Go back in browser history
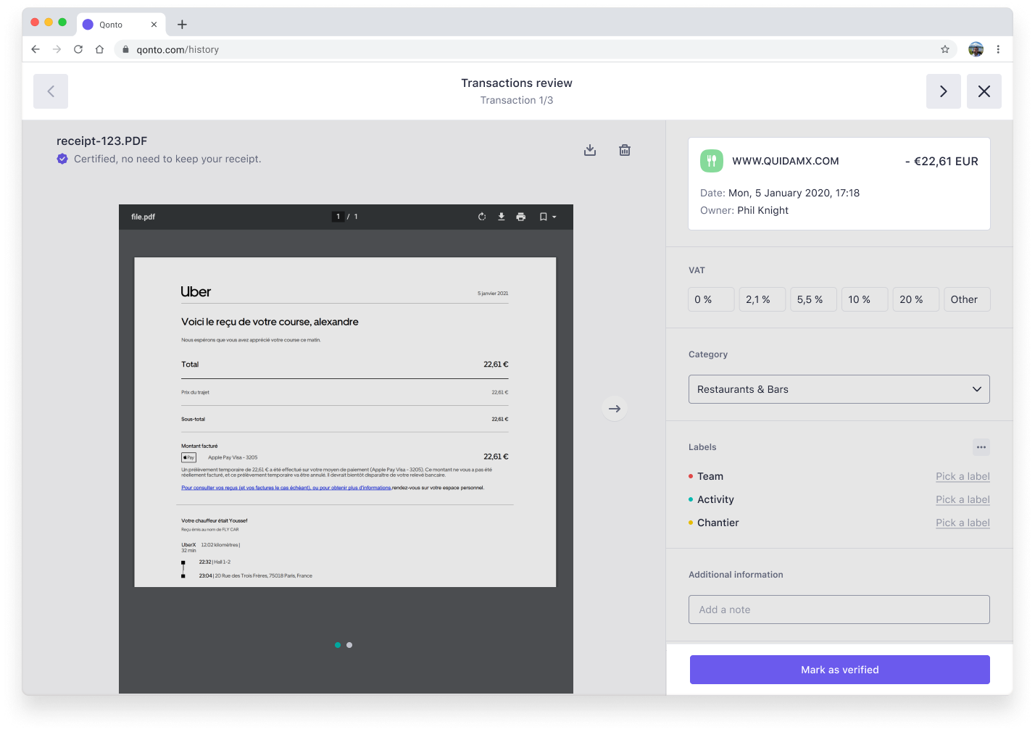The width and height of the screenshot is (1035, 732). click(x=36, y=49)
